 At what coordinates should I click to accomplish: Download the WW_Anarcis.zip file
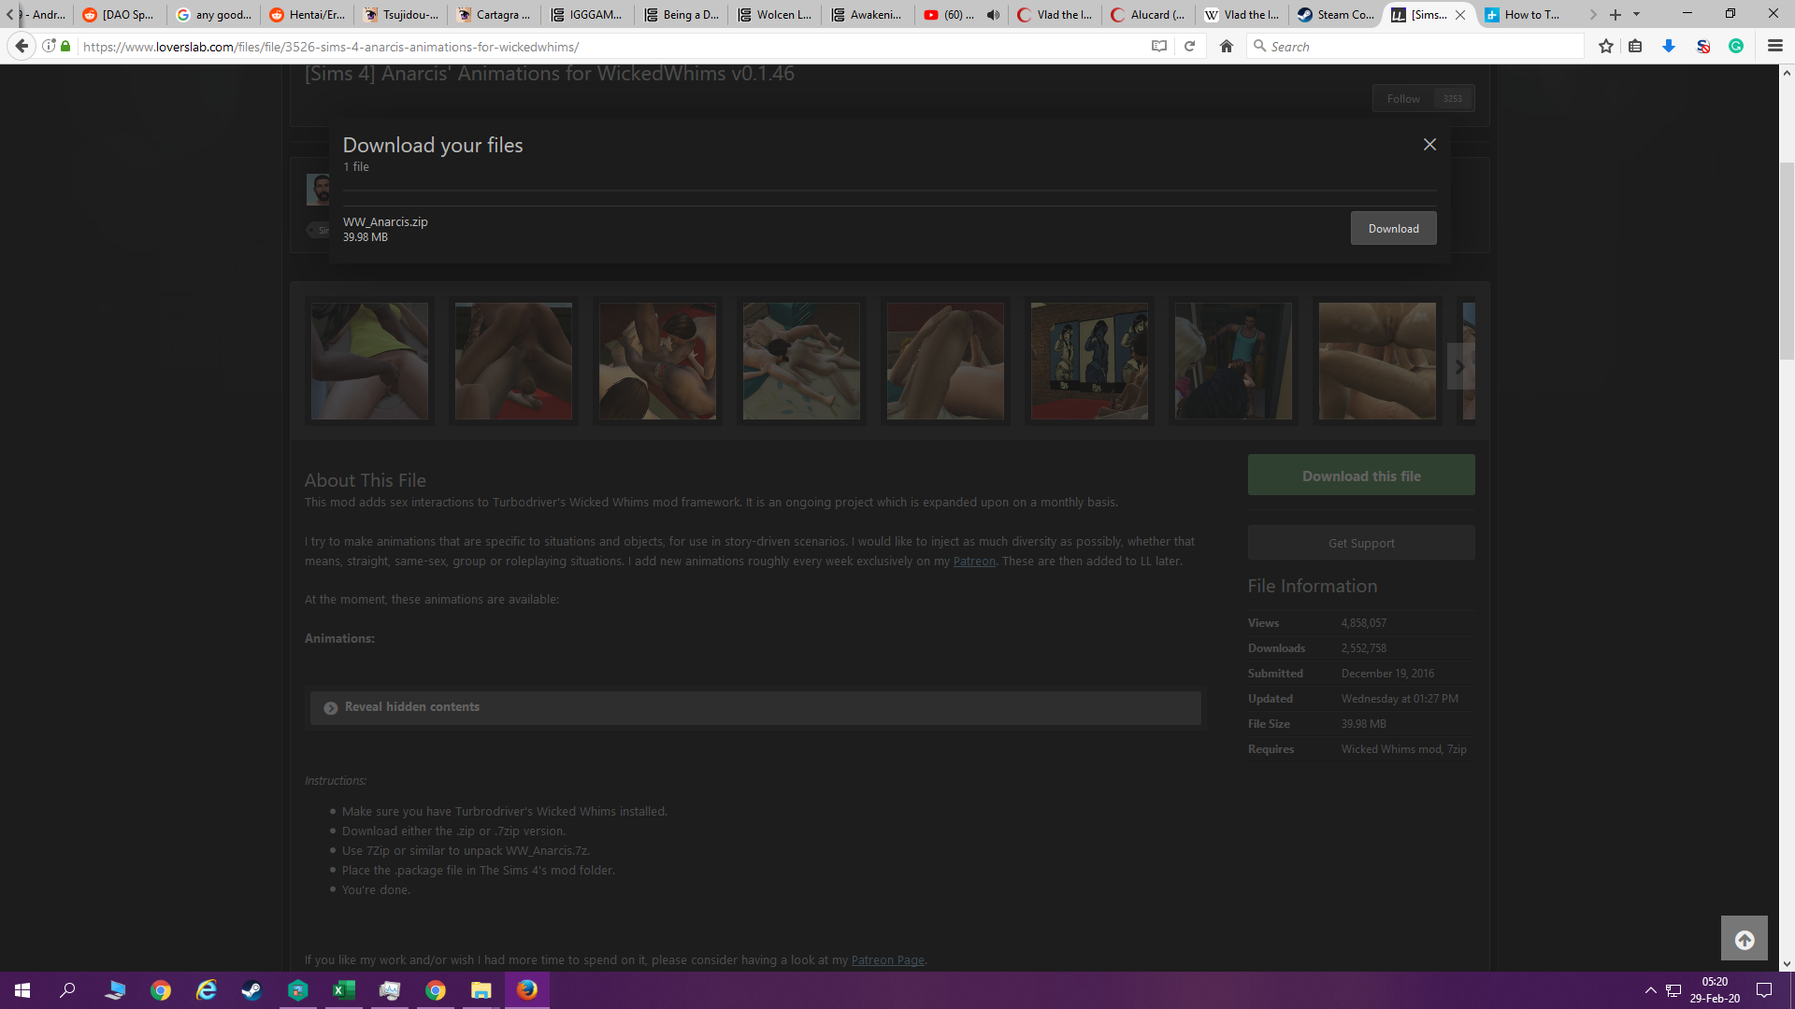click(x=1393, y=228)
